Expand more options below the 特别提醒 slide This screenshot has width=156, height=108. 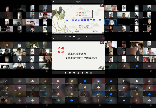(90, 73)
